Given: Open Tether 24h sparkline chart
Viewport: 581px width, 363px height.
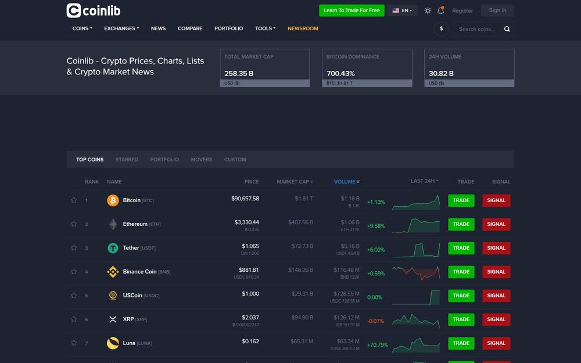Looking at the screenshot, I should (x=416, y=250).
